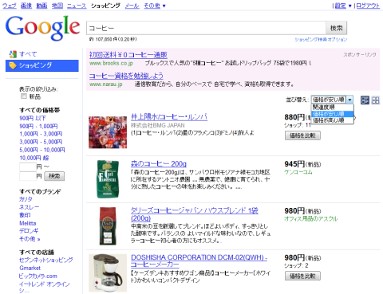Open ショッピング検索オプション link

(x=321, y=39)
